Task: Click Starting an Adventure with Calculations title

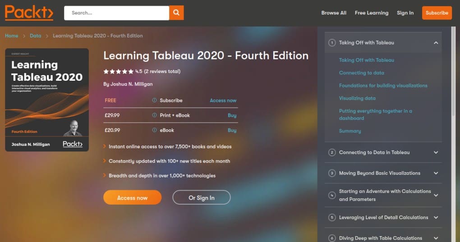Action: (x=385, y=195)
